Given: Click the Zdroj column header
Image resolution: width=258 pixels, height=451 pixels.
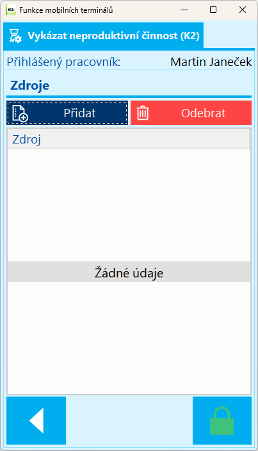Looking at the screenshot, I should coord(129,139).
